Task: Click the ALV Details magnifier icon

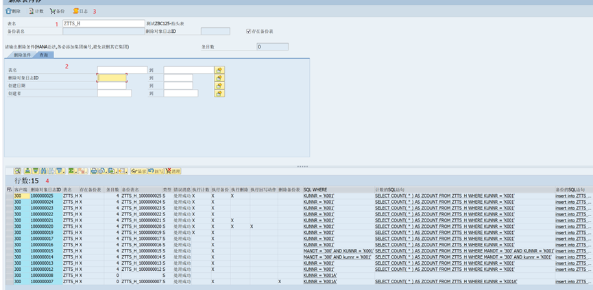Action: pyautogui.click(x=17, y=171)
